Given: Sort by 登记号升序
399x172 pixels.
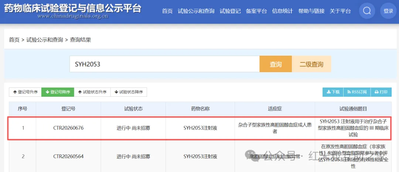Looking at the screenshot, I should point(25,92).
